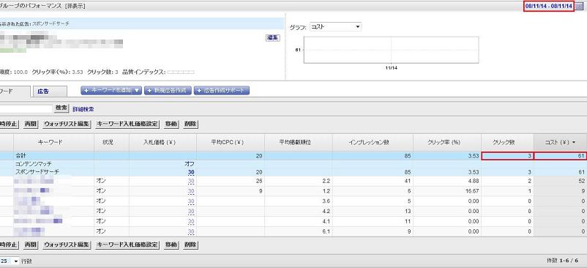
Task: Click ウォッチリスト編集 above the keyword table
Action: (x=67, y=124)
